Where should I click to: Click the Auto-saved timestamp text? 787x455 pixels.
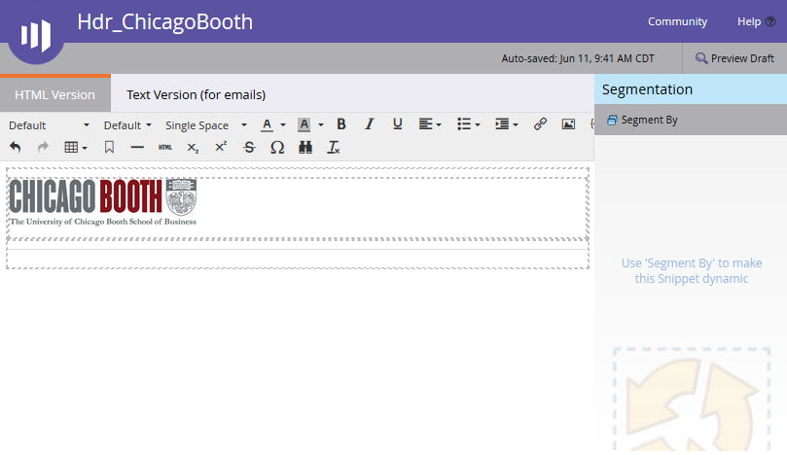click(578, 58)
